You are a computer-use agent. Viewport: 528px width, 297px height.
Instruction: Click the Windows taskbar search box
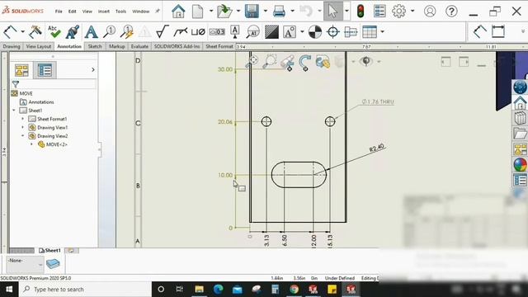pyautogui.click(x=85, y=290)
